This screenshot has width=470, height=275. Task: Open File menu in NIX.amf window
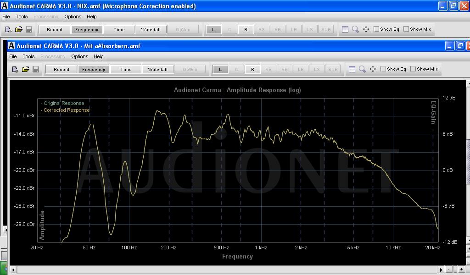click(x=6, y=17)
